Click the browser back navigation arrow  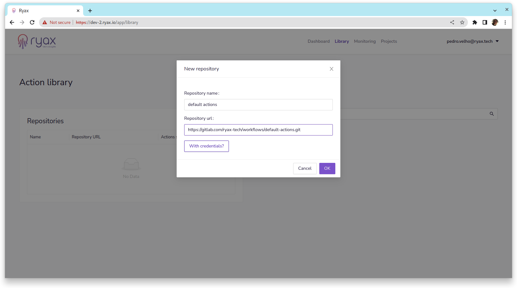12,22
